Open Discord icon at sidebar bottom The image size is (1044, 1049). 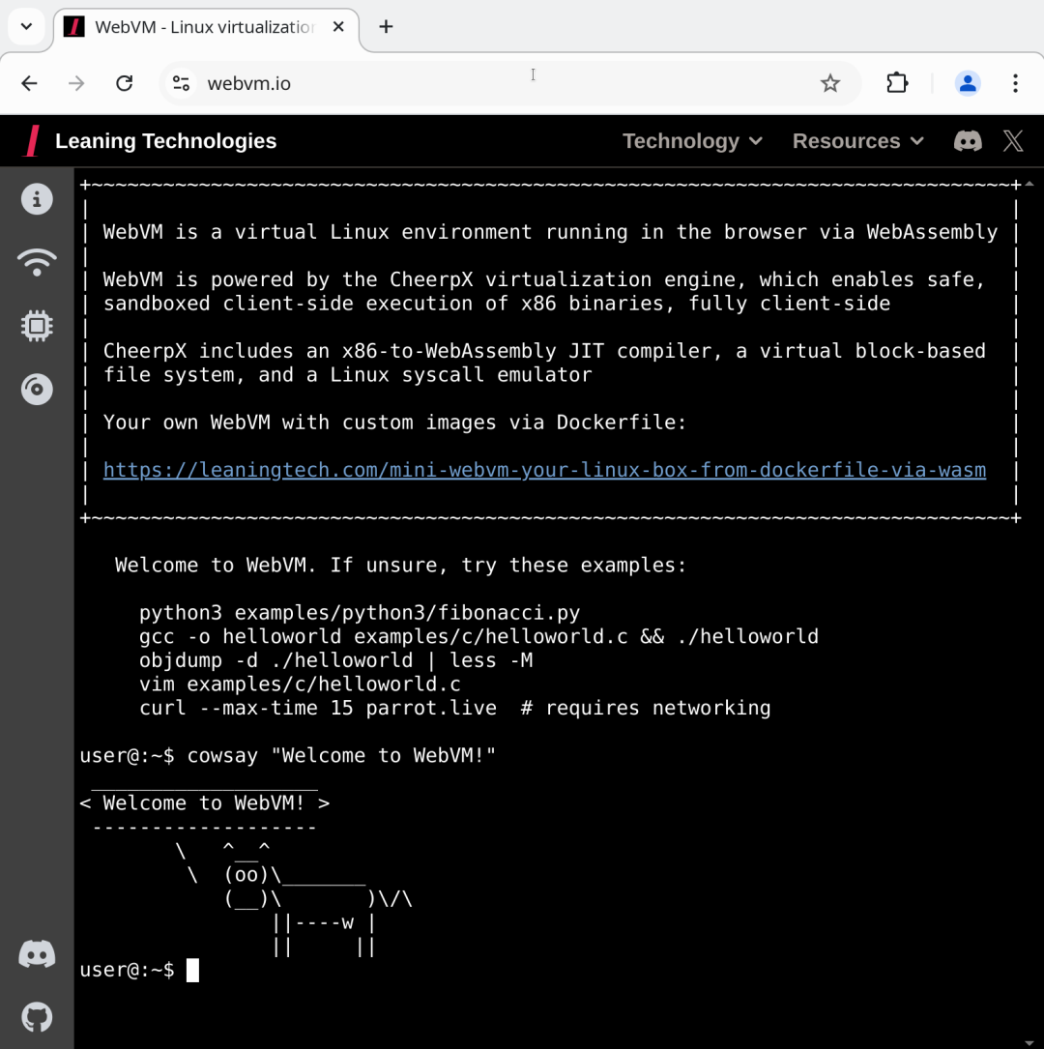[37, 954]
